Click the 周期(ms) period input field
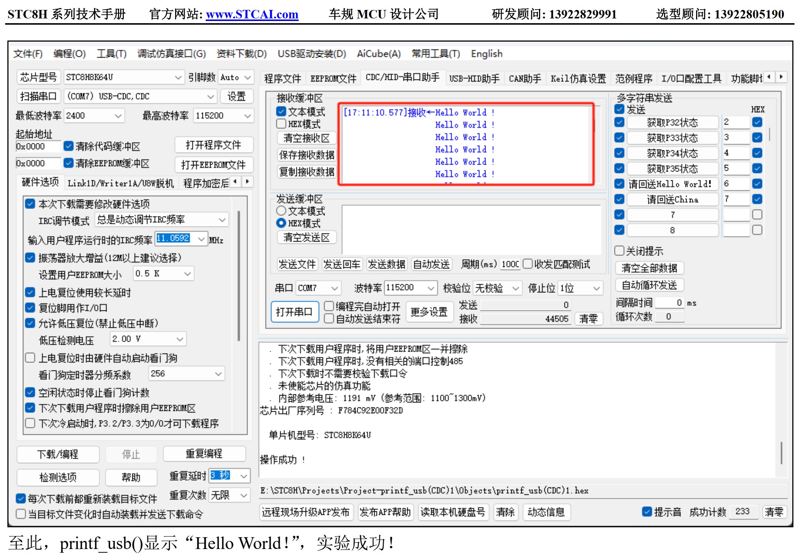Screen dimensions: 803x556 (x=510, y=264)
